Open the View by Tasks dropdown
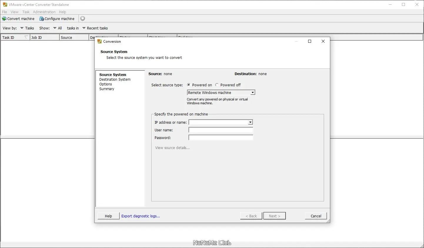The height and width of the screenshot is (248, 424). [27, 28]
